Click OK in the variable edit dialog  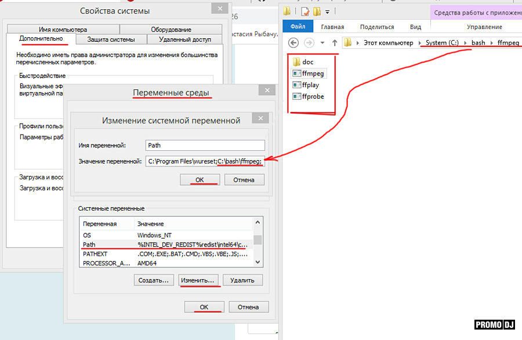(x=200, y=180)
